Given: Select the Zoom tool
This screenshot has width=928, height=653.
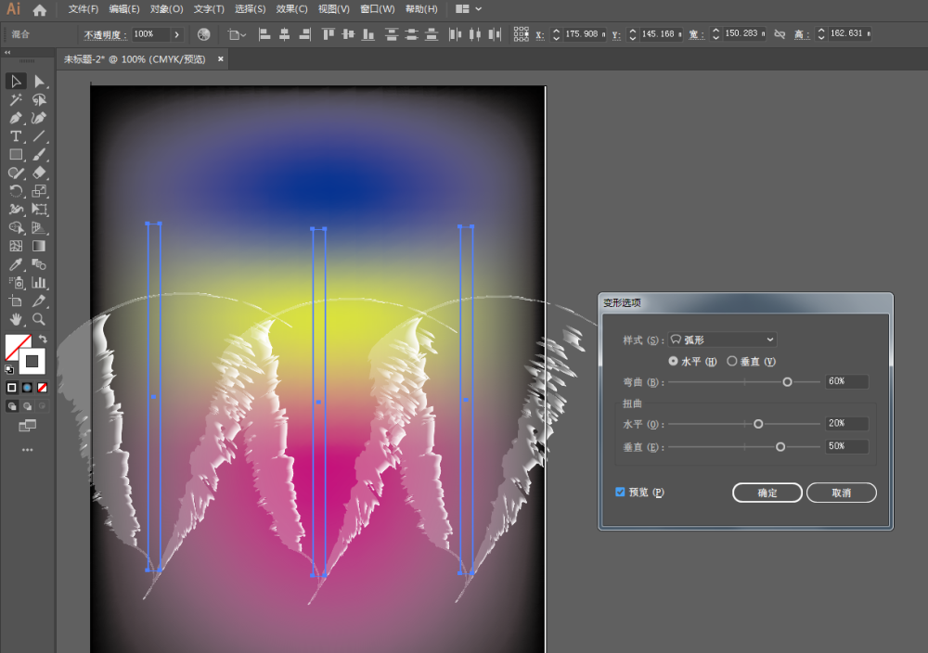Looking at the screenshot, I should 39,319.
